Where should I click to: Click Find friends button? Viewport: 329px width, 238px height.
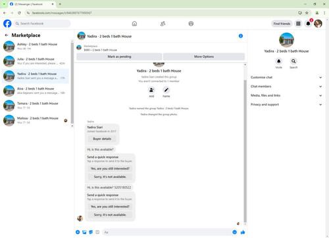coord(282,24)
